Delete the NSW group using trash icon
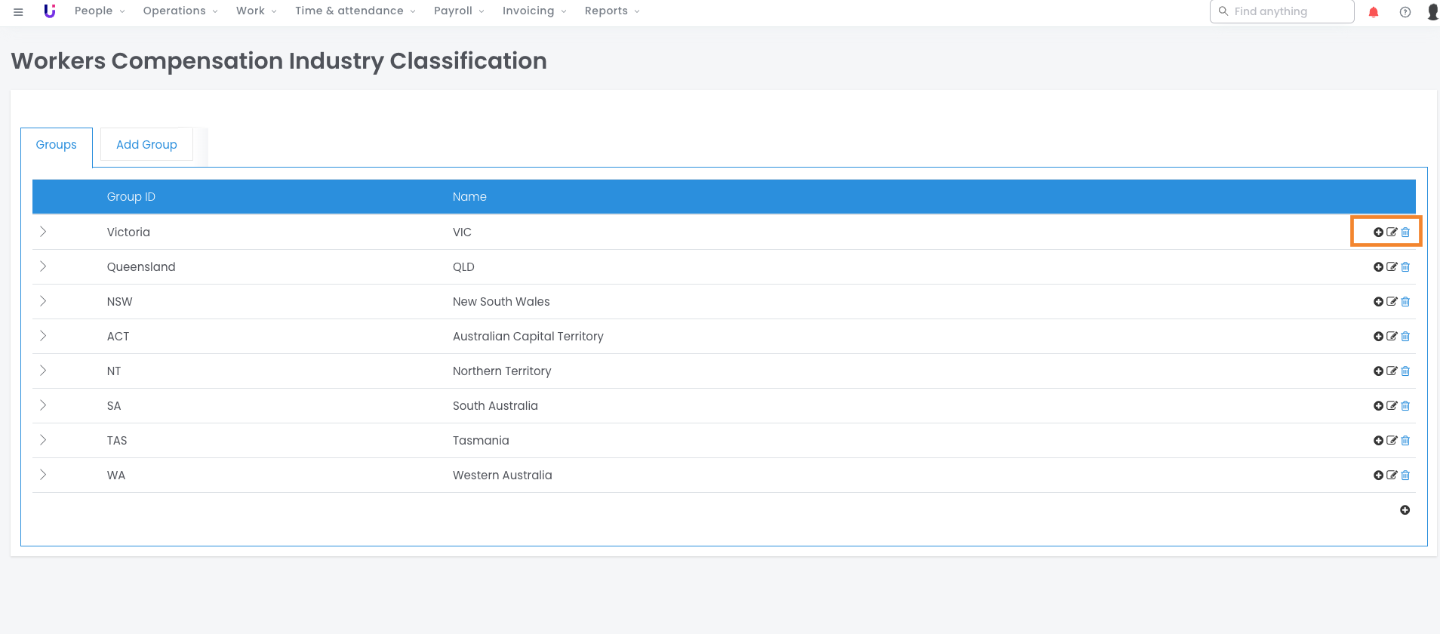 (1405, 302)
